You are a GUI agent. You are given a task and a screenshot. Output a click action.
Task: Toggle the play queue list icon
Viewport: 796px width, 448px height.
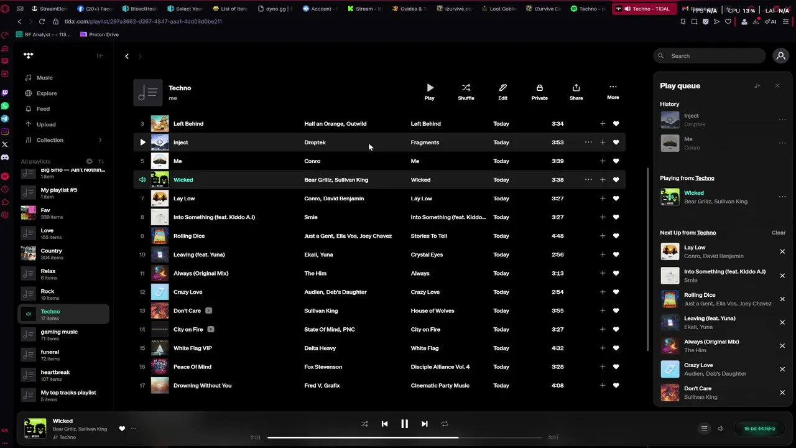(x=704, y=429)
